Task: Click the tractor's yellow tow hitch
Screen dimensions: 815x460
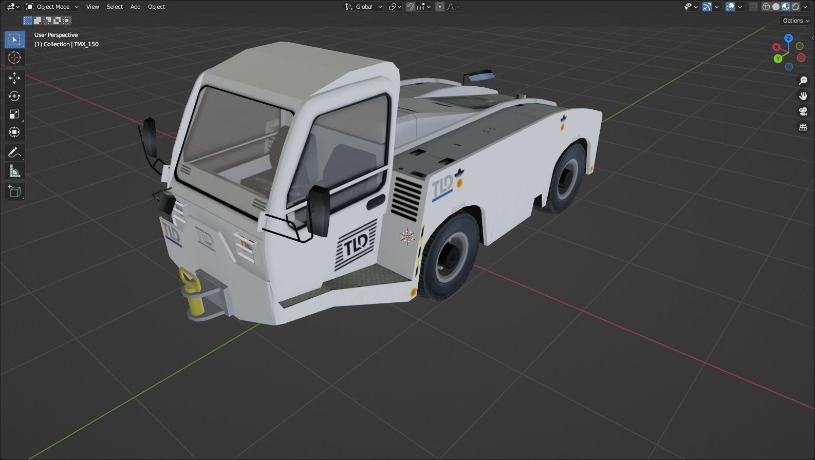Action: tap(194, 292)
